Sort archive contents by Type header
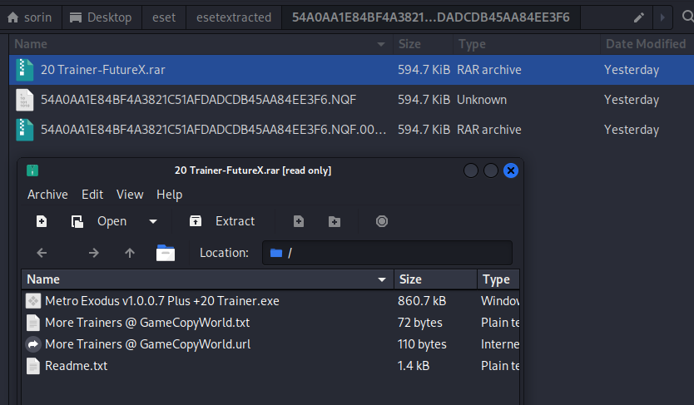 tap(498, 279)
